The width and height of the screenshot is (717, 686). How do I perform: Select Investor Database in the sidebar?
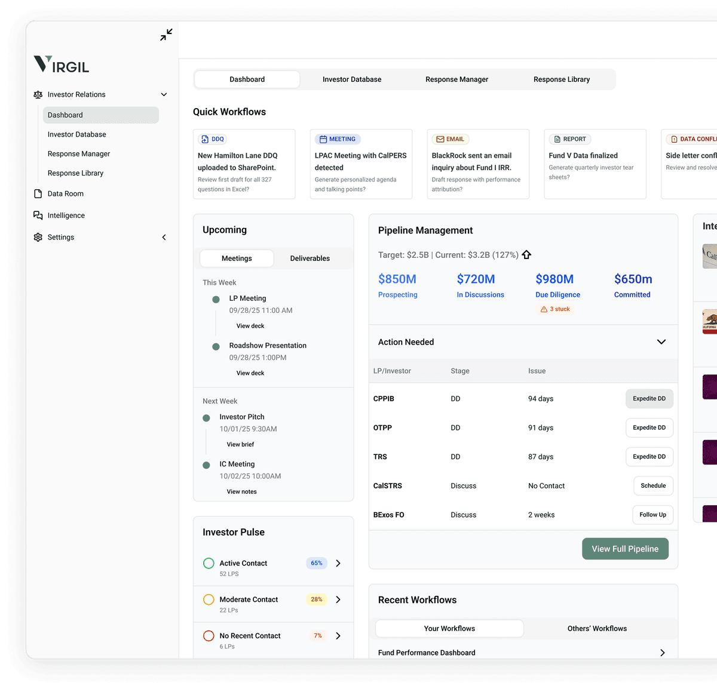[x=77, y=135]
